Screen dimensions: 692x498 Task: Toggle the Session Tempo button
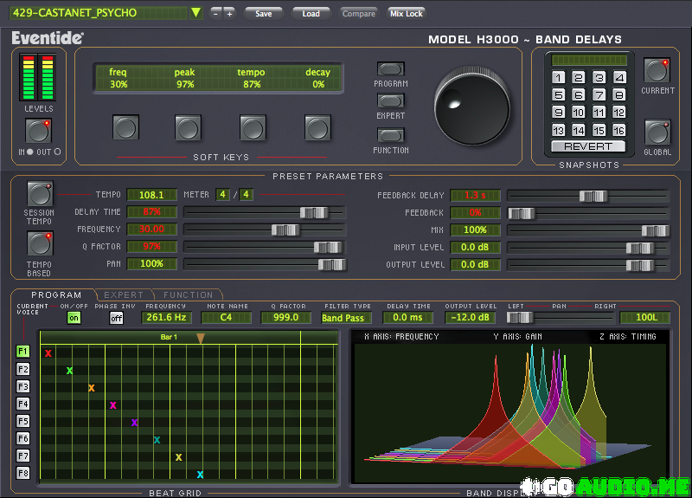(x=39, y=193)
